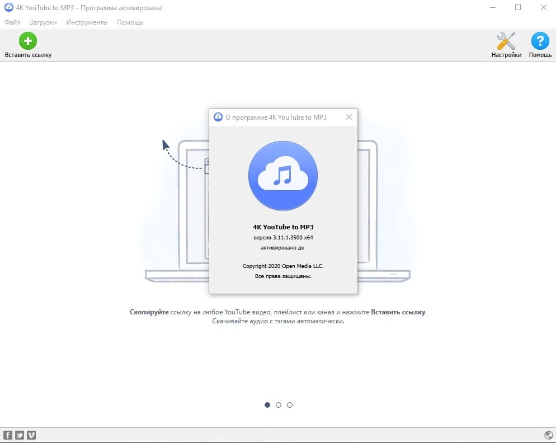Click 'Скачивайте аудио с тэгами автоматически.' text
556x443 pixels.
(278, 321)
